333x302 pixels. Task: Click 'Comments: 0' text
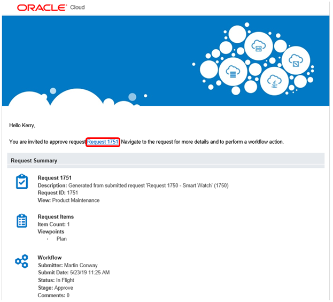(x=53, y=296)
